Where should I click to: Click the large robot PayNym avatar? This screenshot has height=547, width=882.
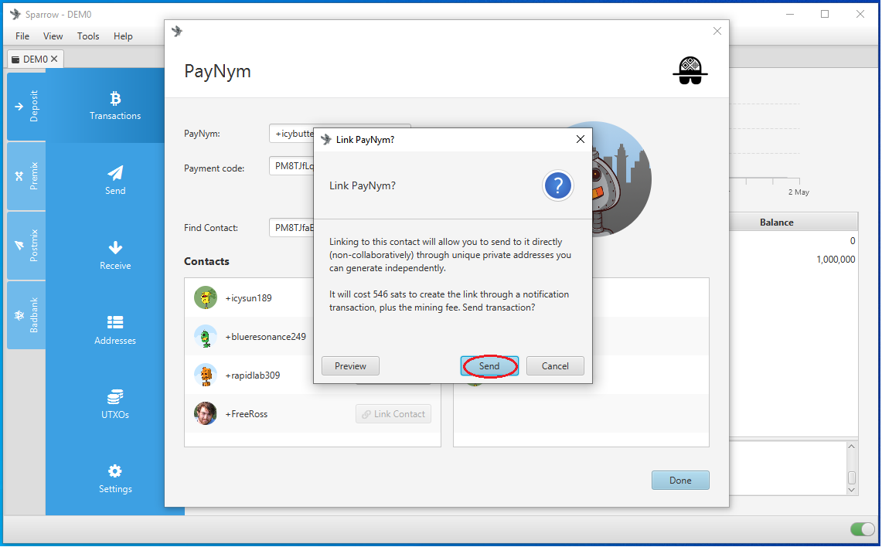(621, 178)
